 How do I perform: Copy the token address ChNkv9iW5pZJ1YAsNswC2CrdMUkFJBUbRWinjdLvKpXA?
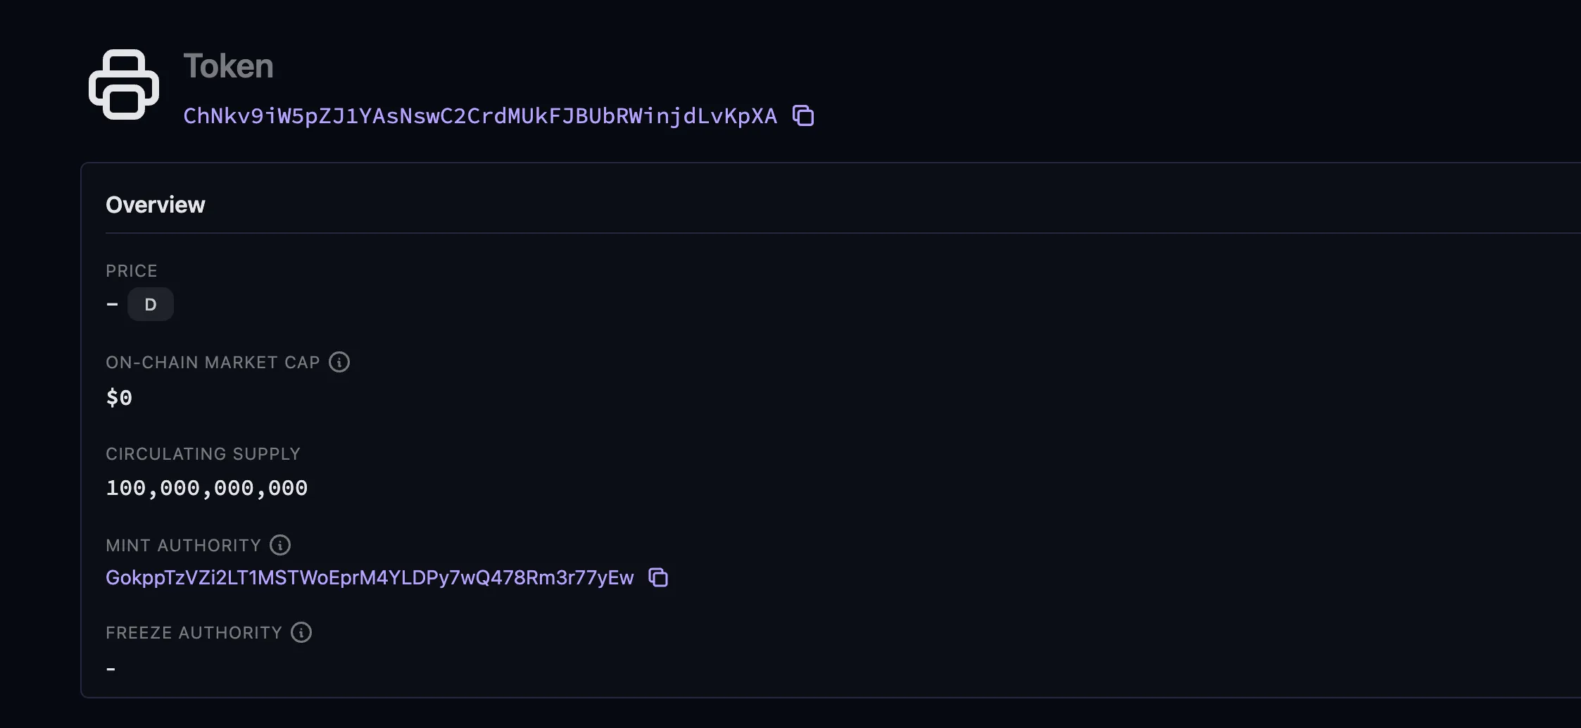click(x=803, y=115)
